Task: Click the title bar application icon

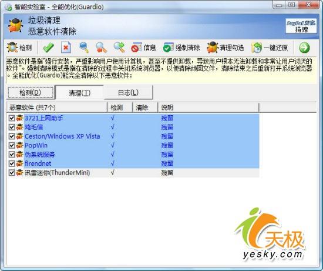Action: 8,7
